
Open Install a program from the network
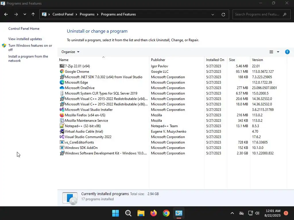(28, 58)
